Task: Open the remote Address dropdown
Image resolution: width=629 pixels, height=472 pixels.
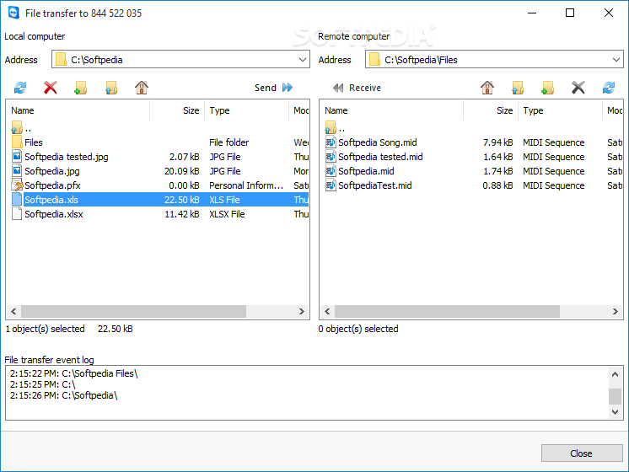Action: pos(616,60)
